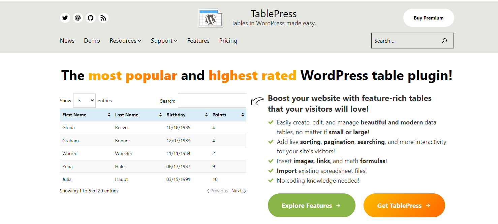Open the WordPress social icon
This screenshot has height=224, width=498.
click(78, 18)
